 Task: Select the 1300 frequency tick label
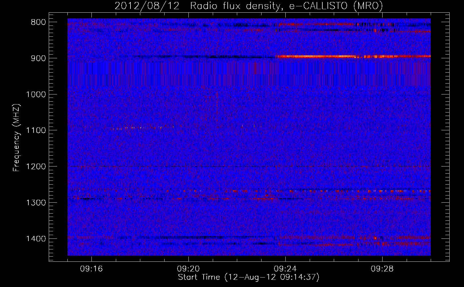point(36,203)
